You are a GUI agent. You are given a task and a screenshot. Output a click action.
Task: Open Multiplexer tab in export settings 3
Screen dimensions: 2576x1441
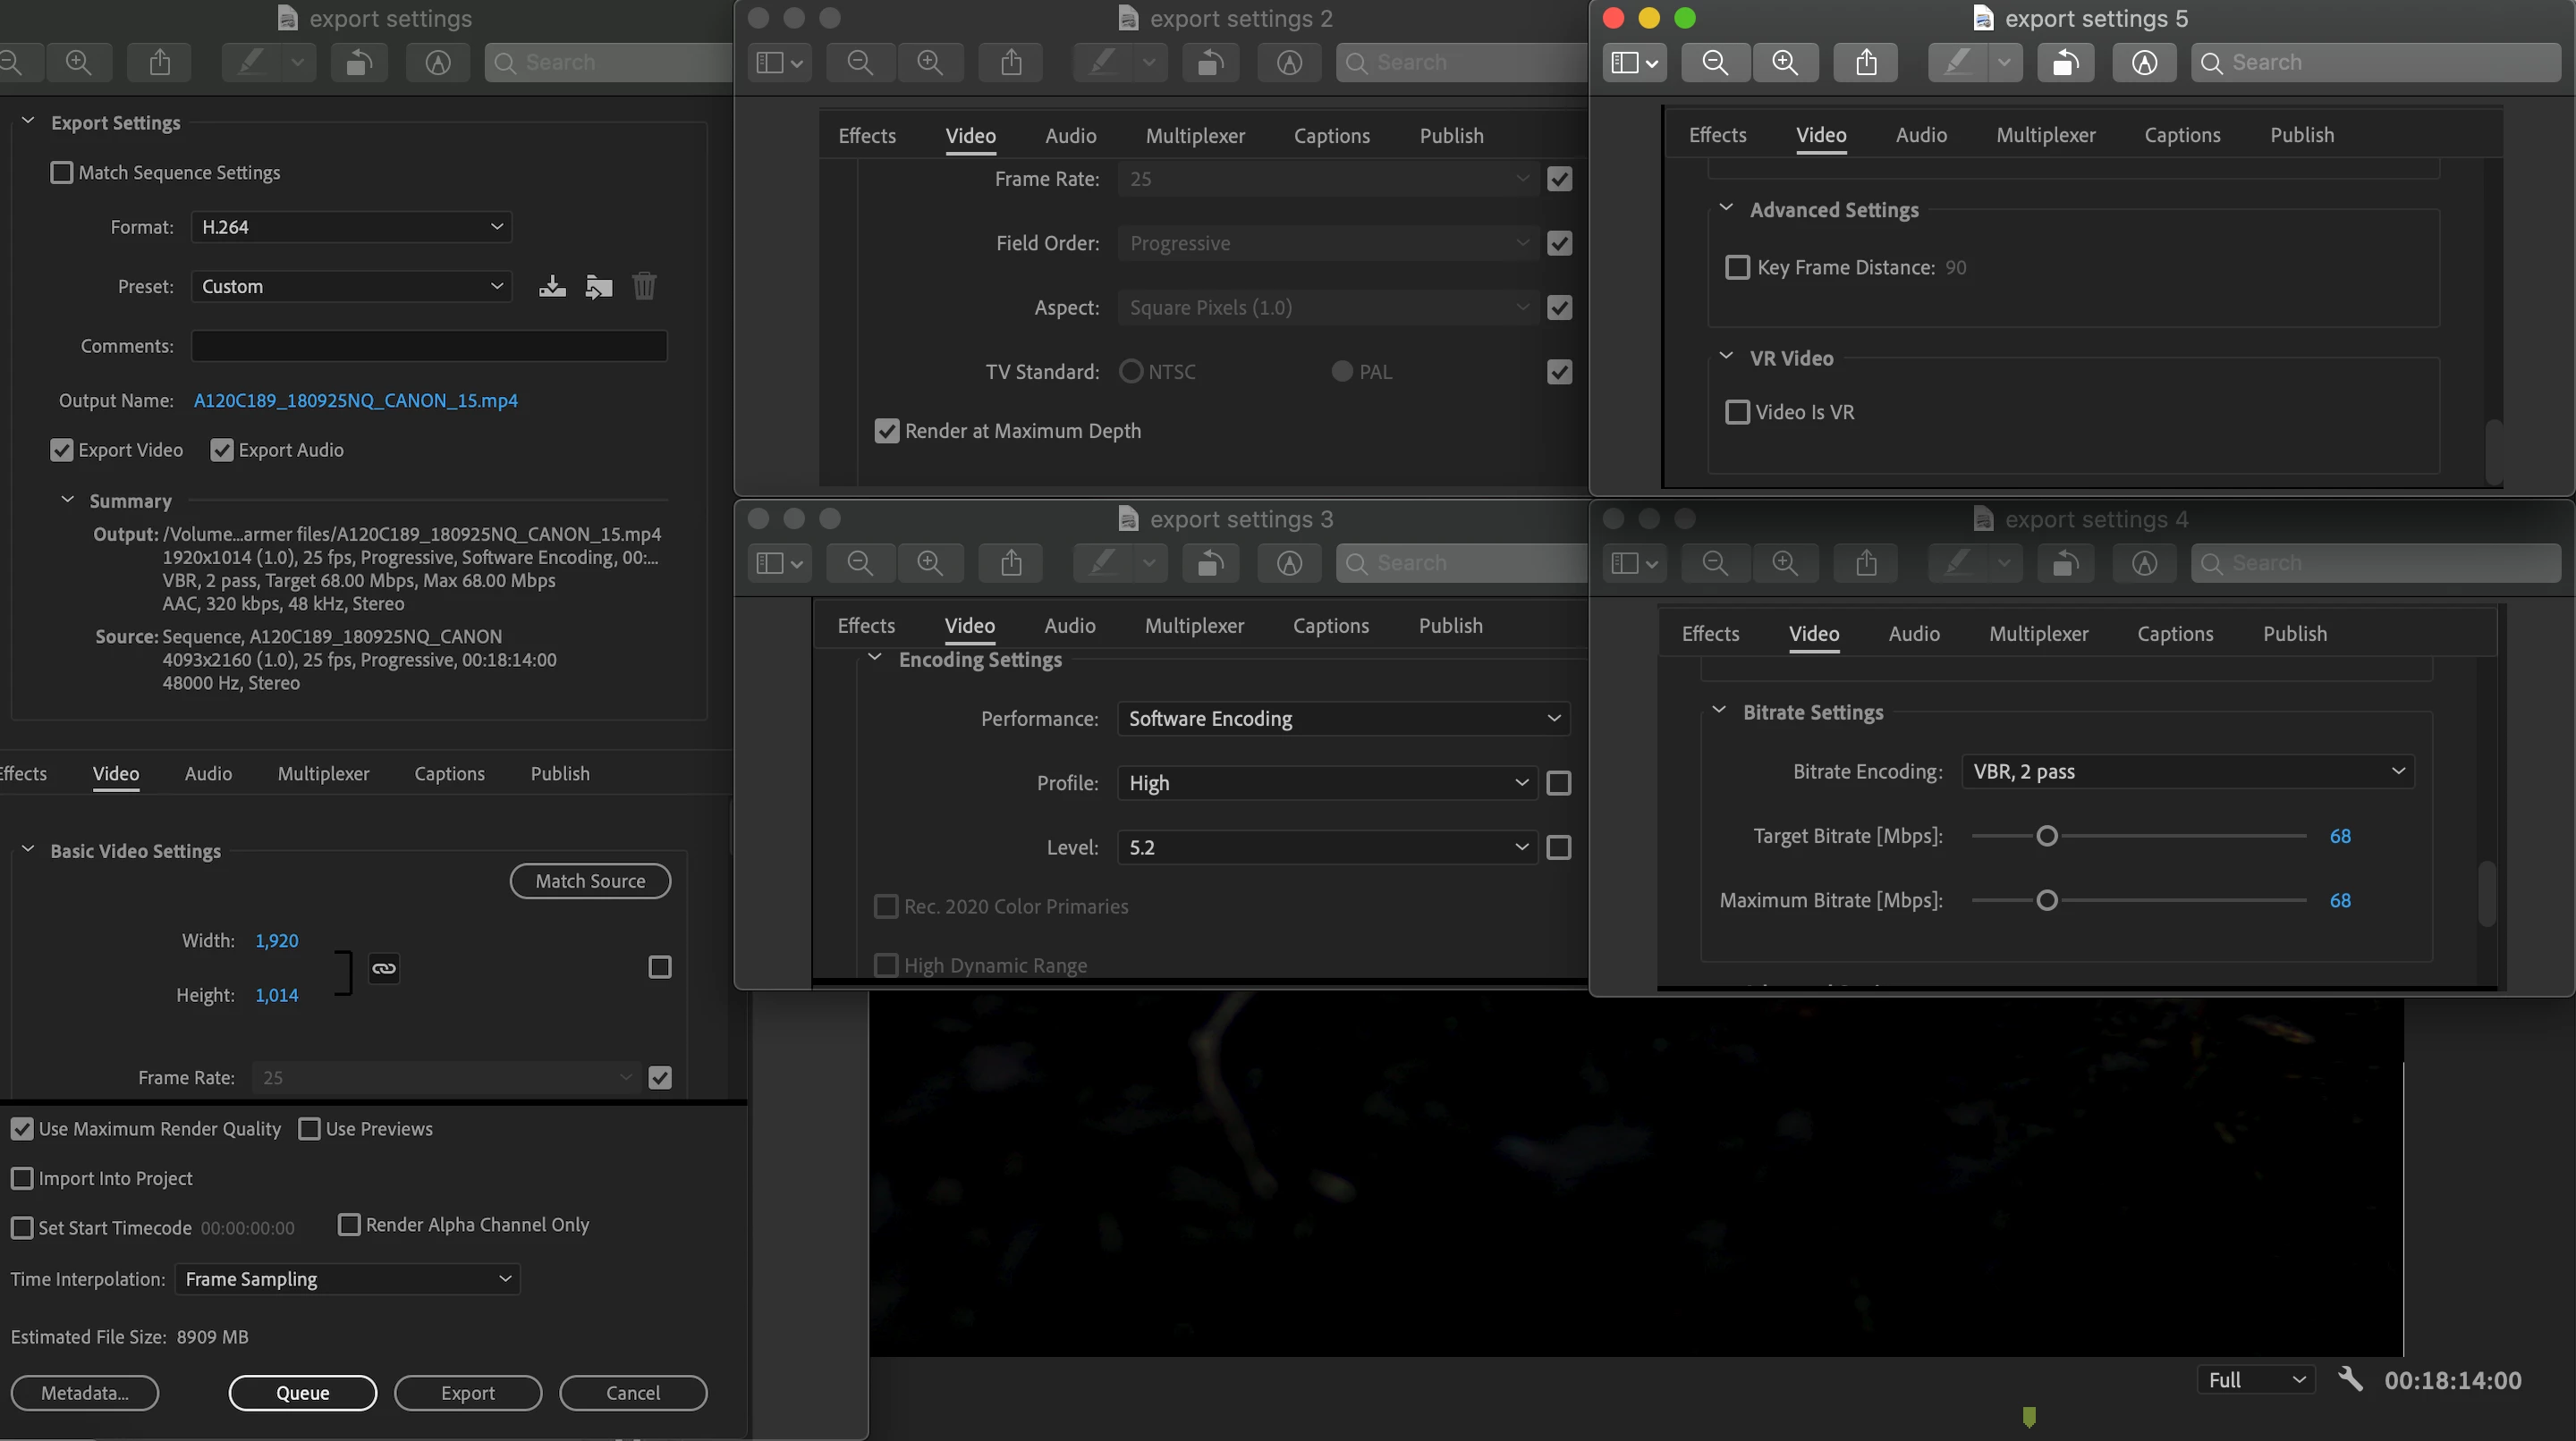point(1194,626)
